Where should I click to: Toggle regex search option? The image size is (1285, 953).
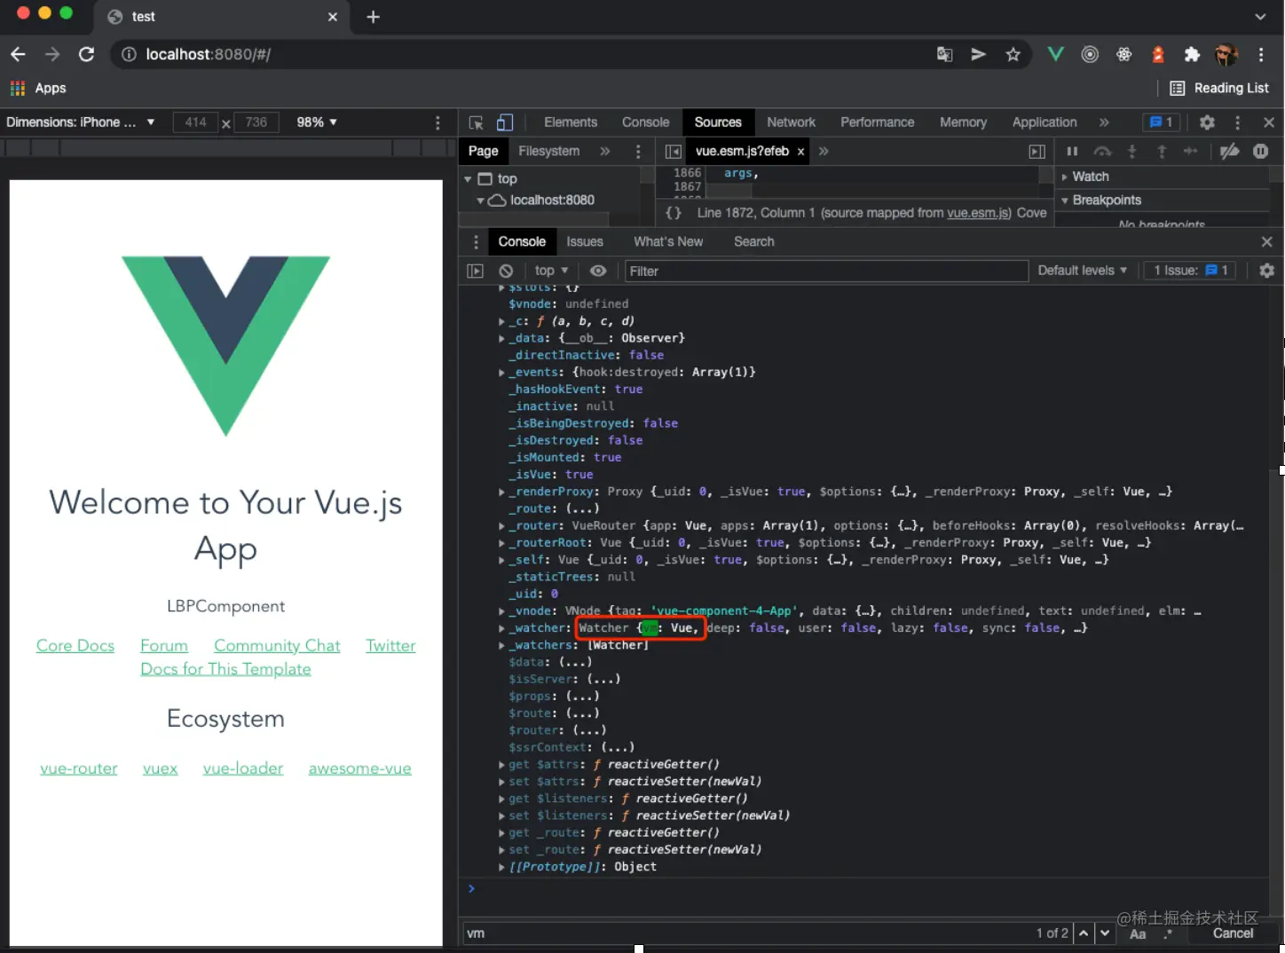[x=1168, y=934]
